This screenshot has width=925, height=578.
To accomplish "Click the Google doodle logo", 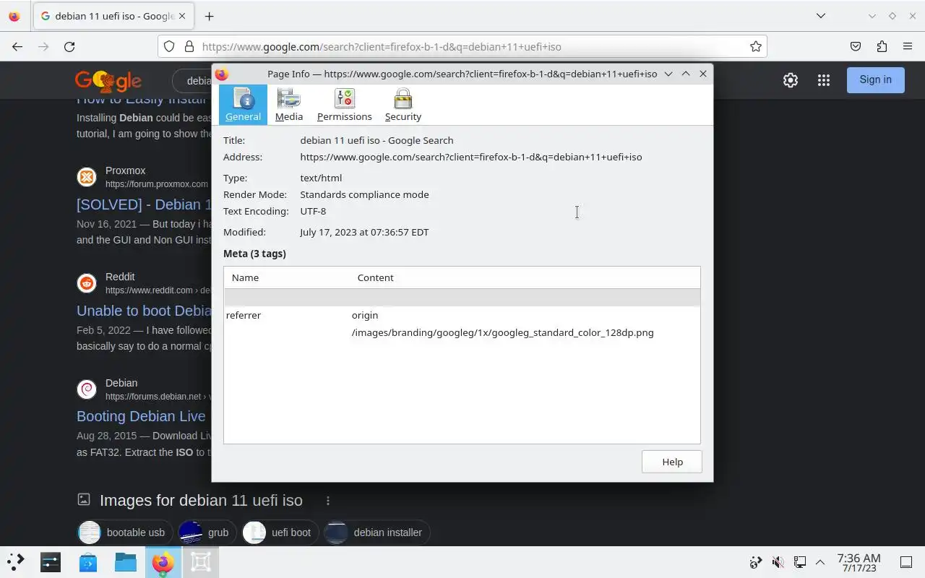I will (x=108, y=80).
